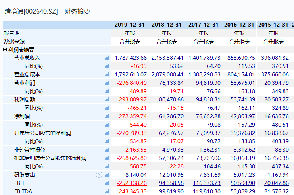Open EBITDA 2017 value 119,810.30 link

click(x=207, y=191)
